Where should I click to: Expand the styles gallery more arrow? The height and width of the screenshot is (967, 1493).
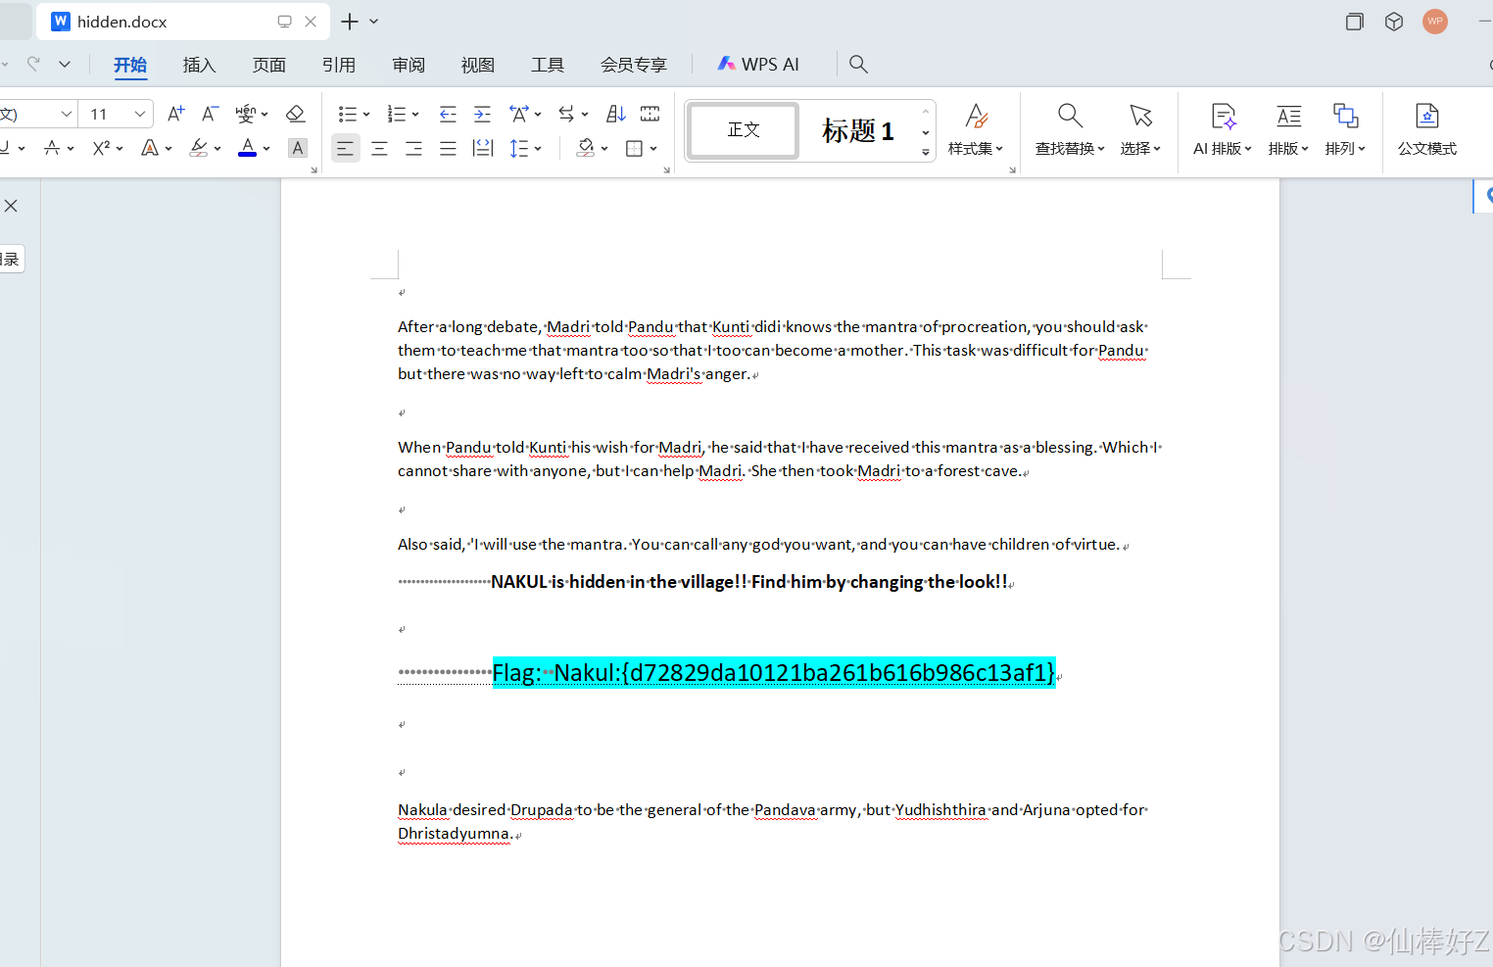coord(926,152)
